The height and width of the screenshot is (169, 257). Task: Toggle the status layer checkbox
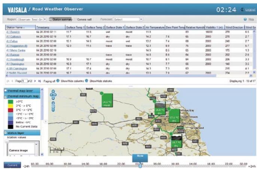click(x=5, y=133)
